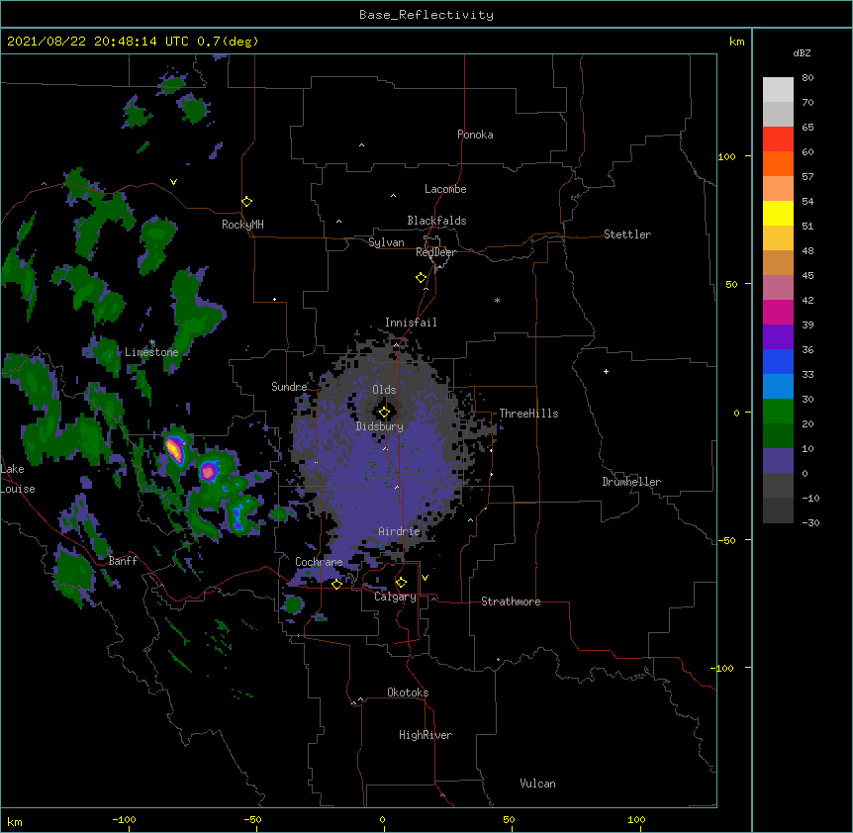Click the Stettler label

coord(627,234)
